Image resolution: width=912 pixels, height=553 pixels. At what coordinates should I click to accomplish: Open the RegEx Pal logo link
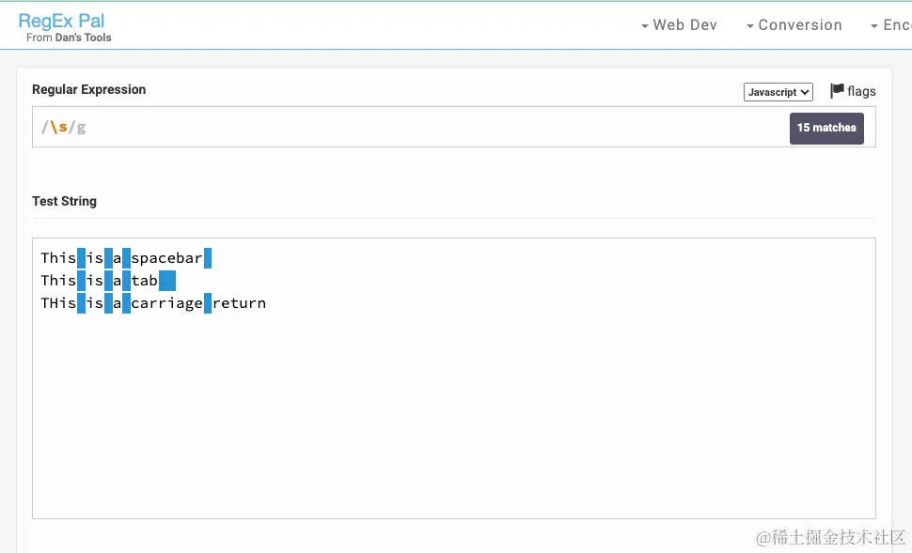pos(61,21)
